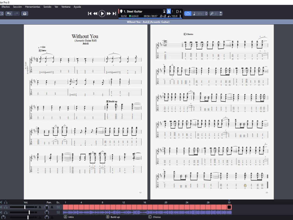Select the first bar block in the timeline
The image size is (293, 220).
click(x=66, y=207)
